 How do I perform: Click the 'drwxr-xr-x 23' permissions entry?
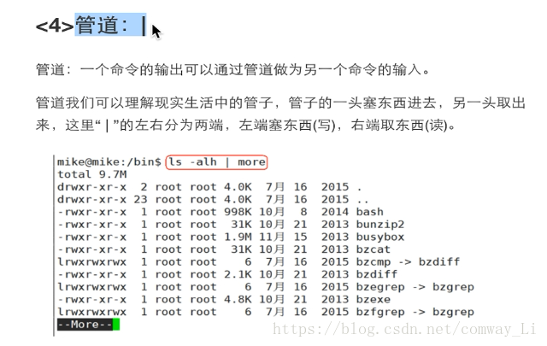pos(103,199)
